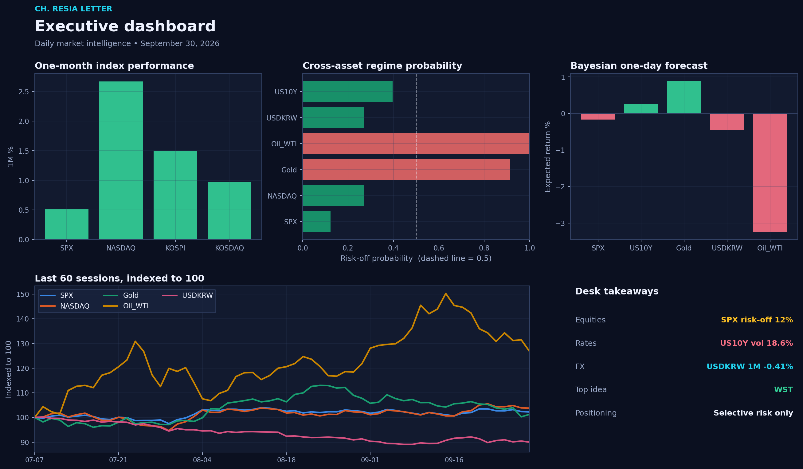
Task: Click the 1M % y-axis label
Action: (x=10, y=156)
